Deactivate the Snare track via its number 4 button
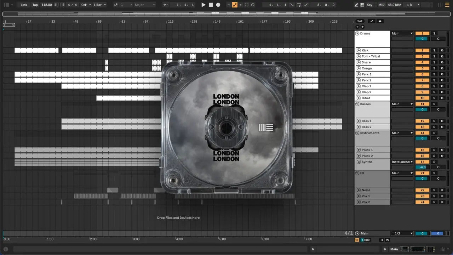The width and height of the screenshot is (453, 255). [x=422, y=62]
